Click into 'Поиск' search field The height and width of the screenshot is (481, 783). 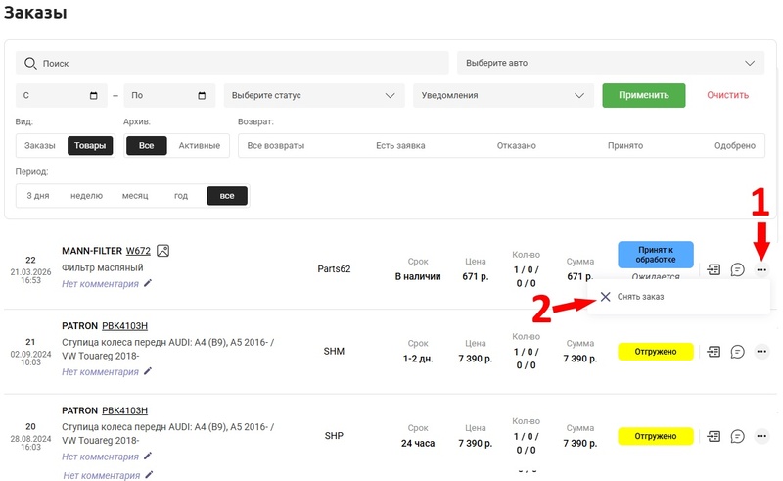[x=231, y=63]
